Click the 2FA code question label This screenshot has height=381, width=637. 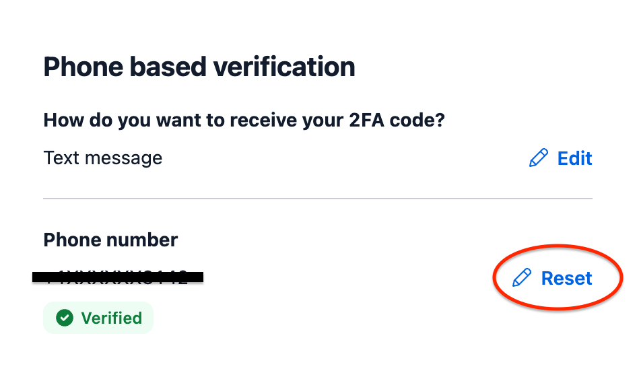point(244,120)
